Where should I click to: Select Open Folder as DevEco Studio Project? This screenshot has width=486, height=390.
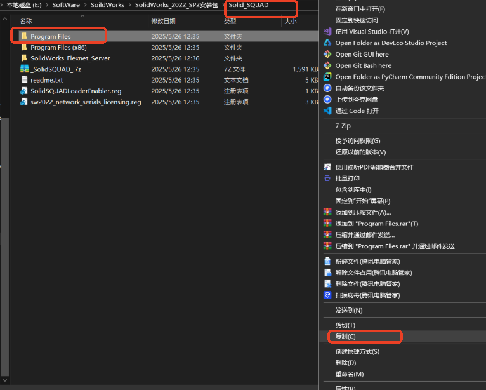point(391,43)
